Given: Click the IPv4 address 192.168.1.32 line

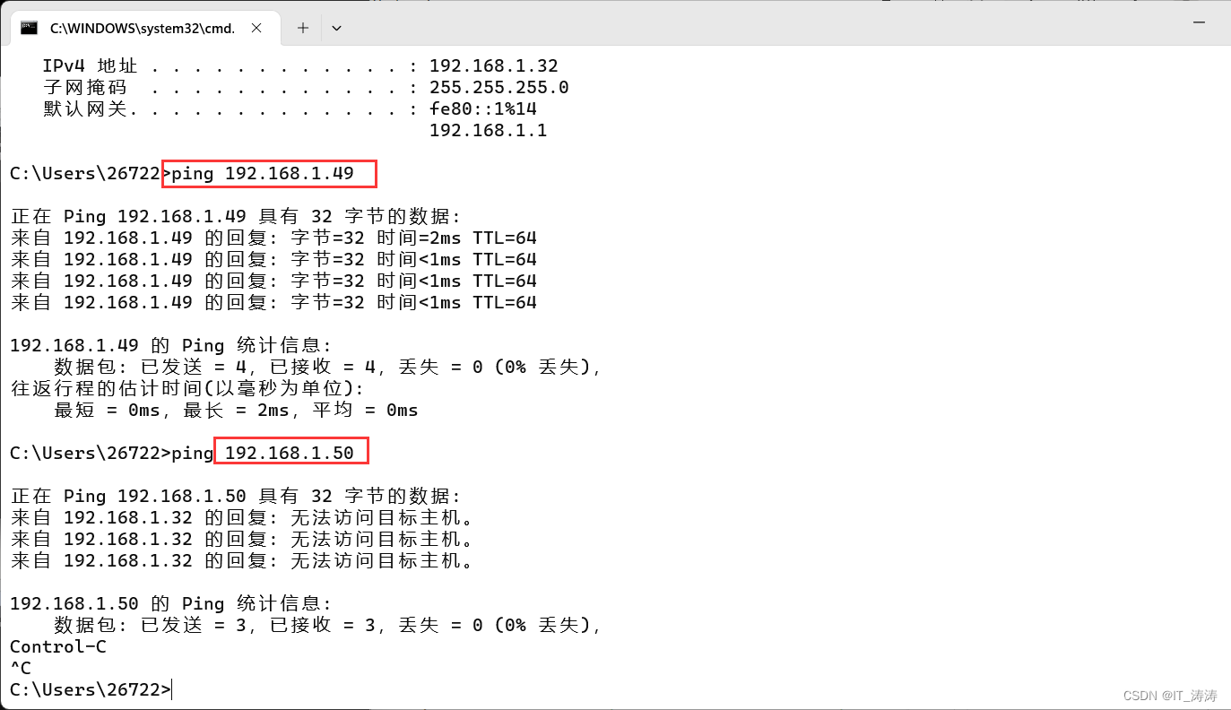Looking at the screenshot, I should point(300,66).
